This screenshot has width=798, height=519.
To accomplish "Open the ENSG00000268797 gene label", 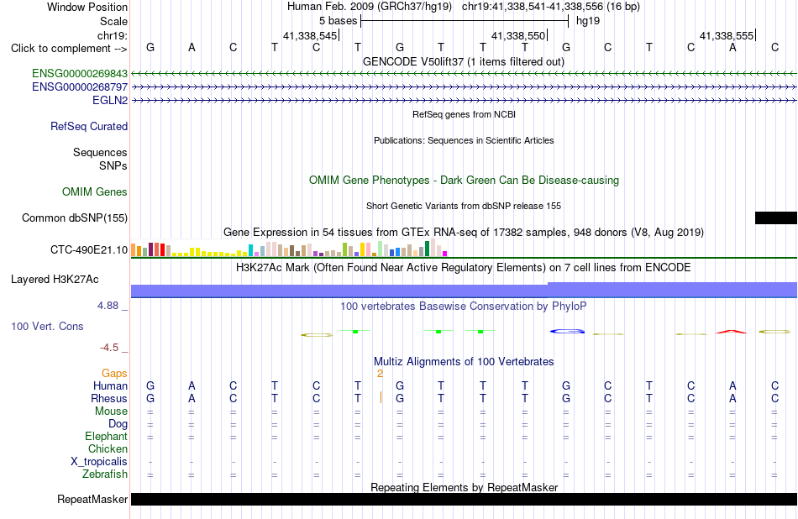I will [80, 87].
